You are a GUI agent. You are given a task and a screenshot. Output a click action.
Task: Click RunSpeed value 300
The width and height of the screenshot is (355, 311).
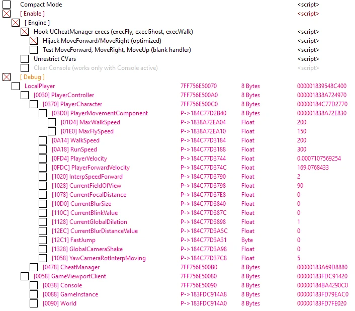(302, 149)
